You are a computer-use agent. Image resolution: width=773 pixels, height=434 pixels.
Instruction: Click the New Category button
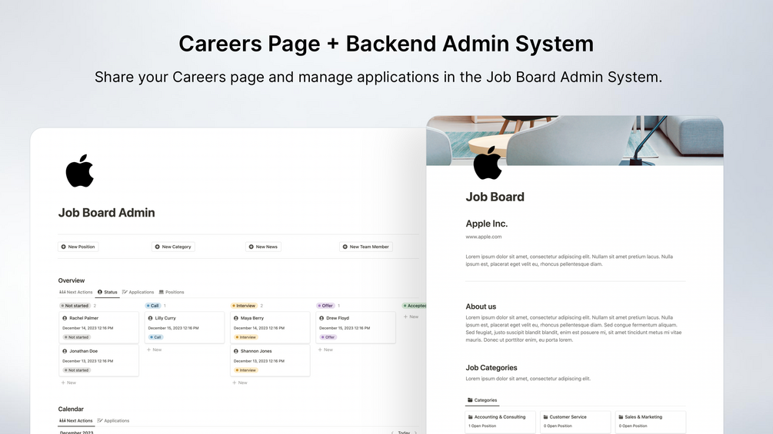coord(173,247)
